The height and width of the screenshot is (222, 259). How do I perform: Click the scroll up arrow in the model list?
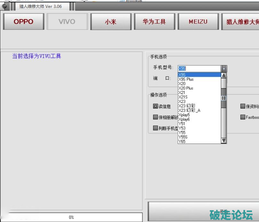click(224, 75)
